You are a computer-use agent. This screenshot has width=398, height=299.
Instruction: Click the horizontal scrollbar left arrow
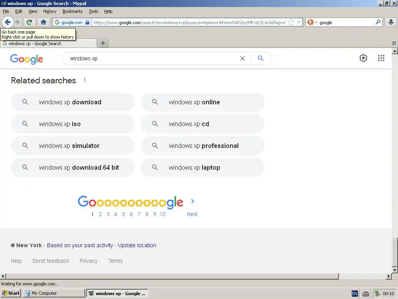point(3,276)
